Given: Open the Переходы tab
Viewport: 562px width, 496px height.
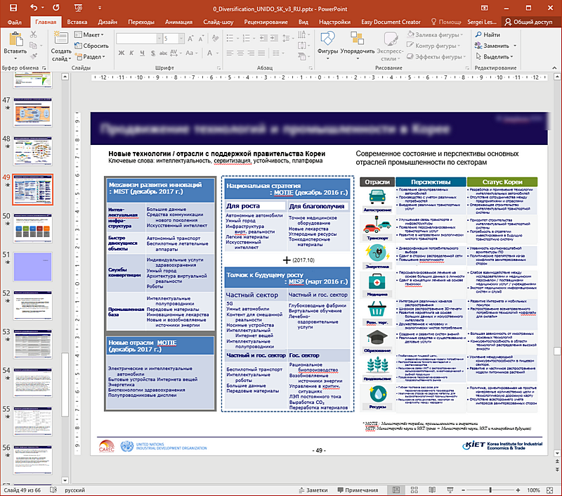Looking at the screenshot, I should pyautogui.click(x=141, y=22).
